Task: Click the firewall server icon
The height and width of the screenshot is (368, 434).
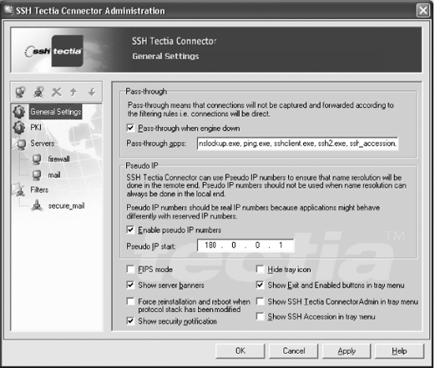Action: [36, 159]
